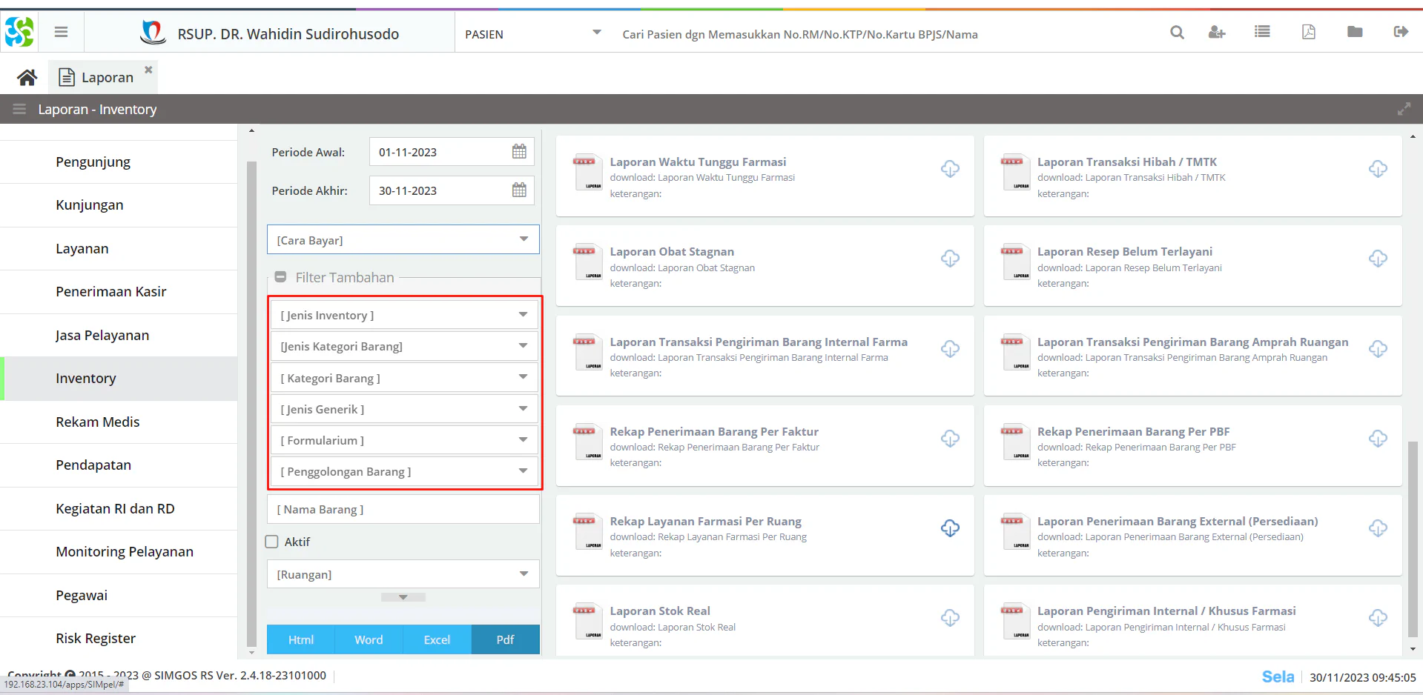The height and width of the screenshot is (695, 1423).
Task: Download Laporan Waktu Tunggu Farmasi via cloud icon
Action: (x=950, y=169)
